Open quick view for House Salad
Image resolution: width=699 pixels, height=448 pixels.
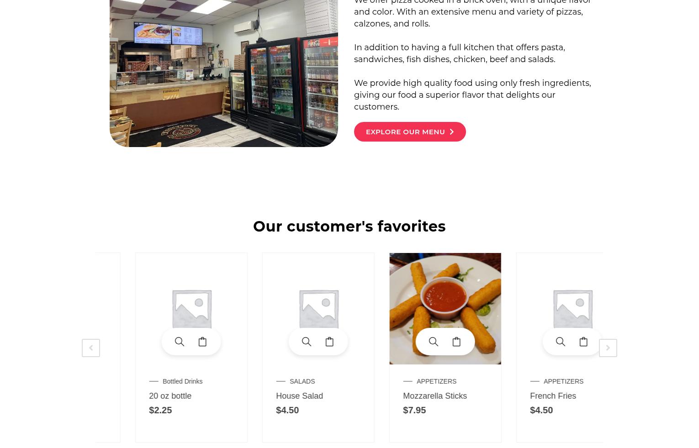click(x=307, y=342)
